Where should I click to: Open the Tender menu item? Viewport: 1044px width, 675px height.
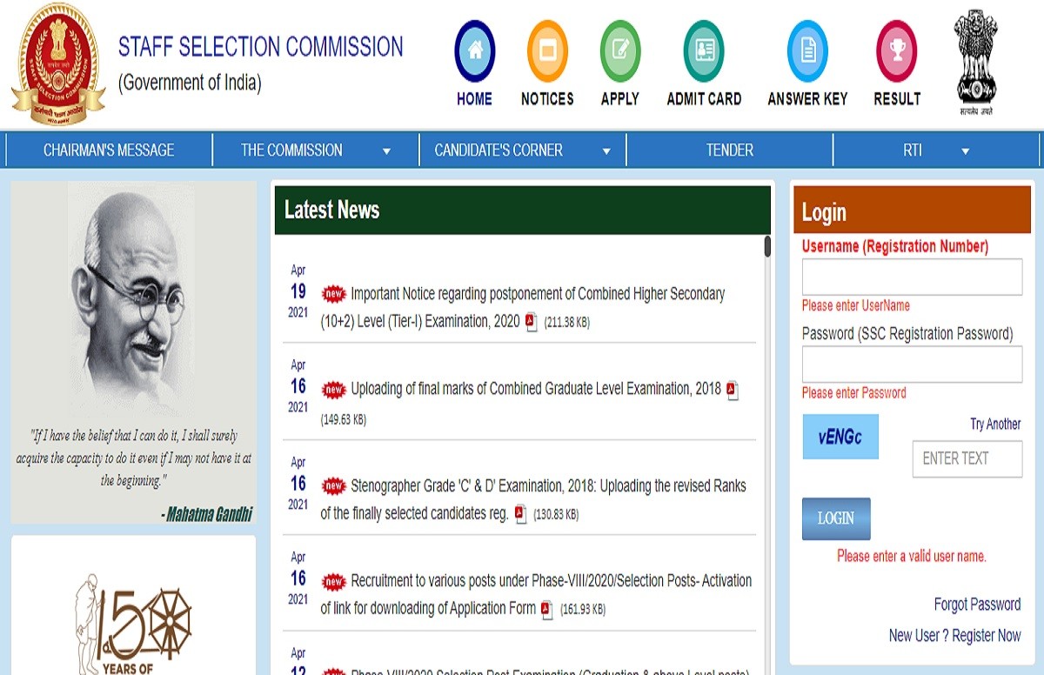[729, 150]
